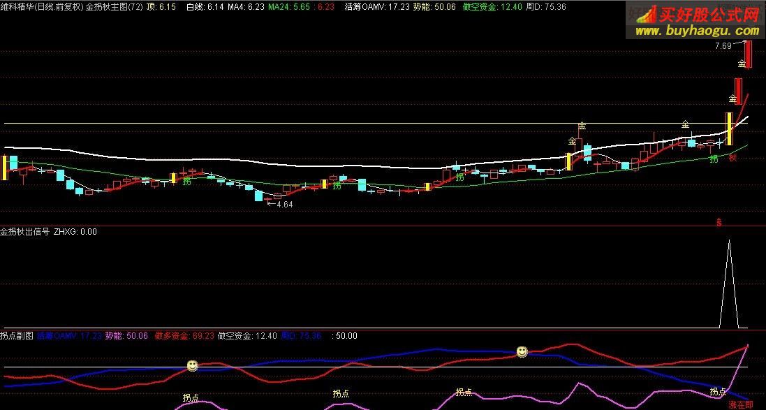
Task: Switch to the 拐点副图 indicator panel
Action: [x=15, y=335]
